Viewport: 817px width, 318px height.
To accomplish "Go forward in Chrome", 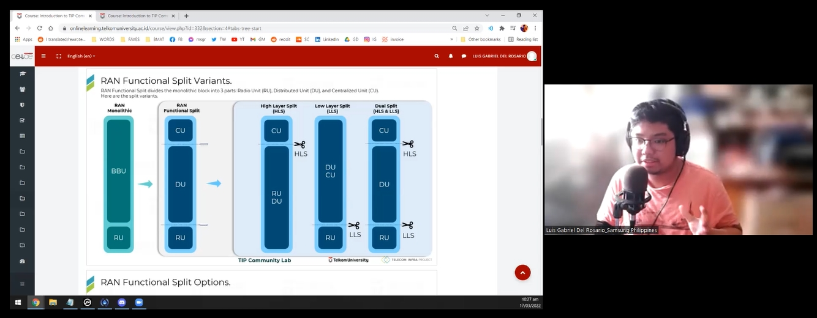I will click(x=28, y=28).
